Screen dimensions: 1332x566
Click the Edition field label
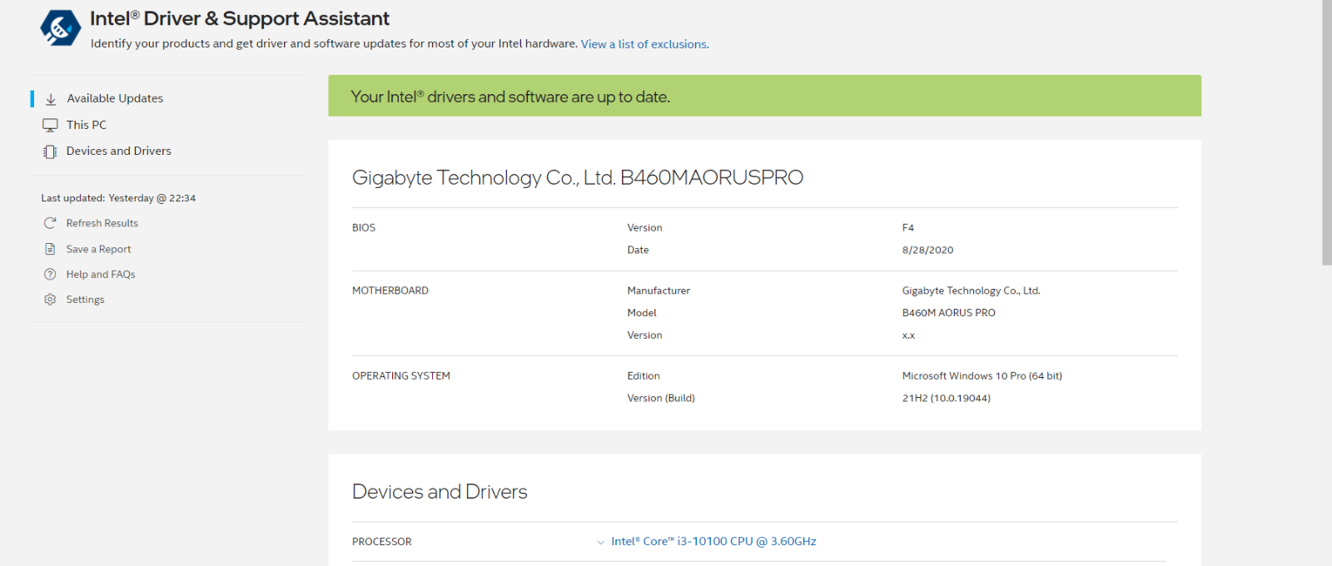[x=644, y=376]
